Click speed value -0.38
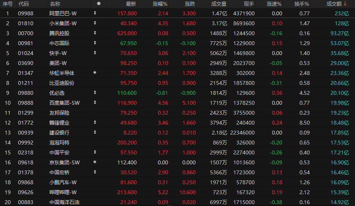The image size is (355, 206). (276, 203)
